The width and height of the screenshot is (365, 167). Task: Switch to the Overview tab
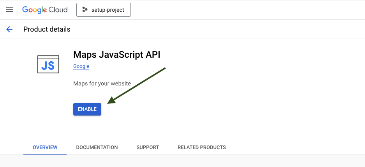(x=45, y=147)
